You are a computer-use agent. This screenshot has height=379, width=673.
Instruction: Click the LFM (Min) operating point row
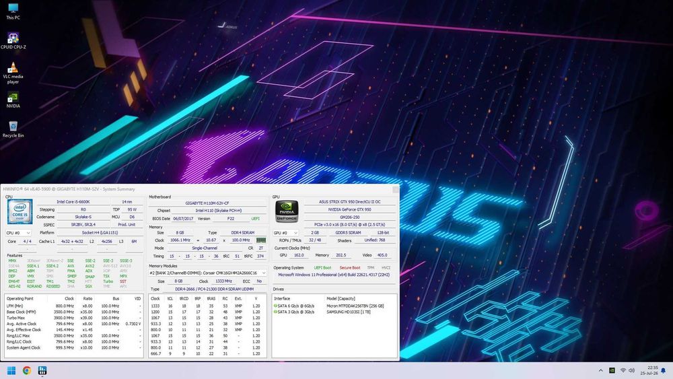pos(73,306)
